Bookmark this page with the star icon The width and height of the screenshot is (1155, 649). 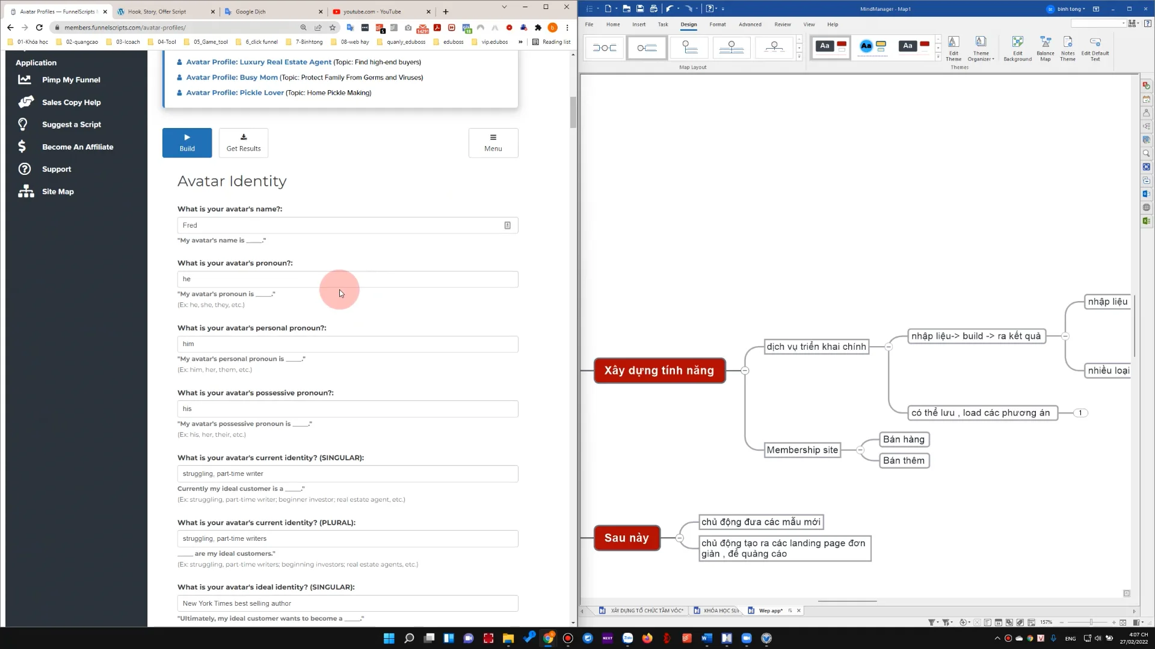coord(332,28)
